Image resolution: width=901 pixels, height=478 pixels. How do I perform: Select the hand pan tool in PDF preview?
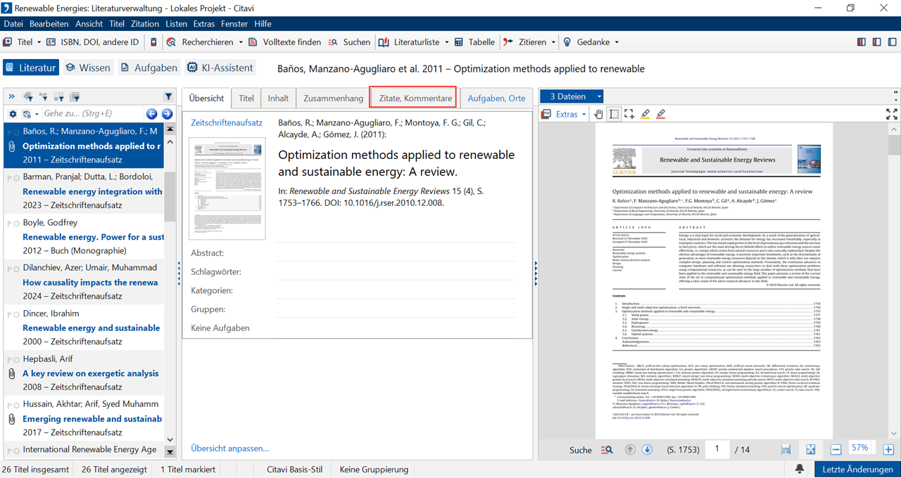[599, 114]
